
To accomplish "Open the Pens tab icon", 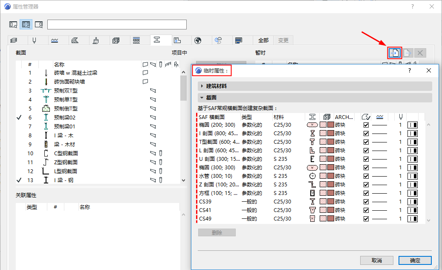I will click(x=34, y=41).
